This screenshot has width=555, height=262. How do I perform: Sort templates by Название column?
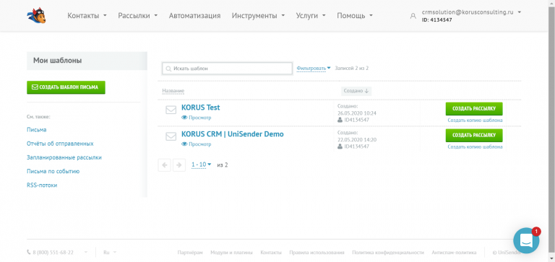pos(173,91)
